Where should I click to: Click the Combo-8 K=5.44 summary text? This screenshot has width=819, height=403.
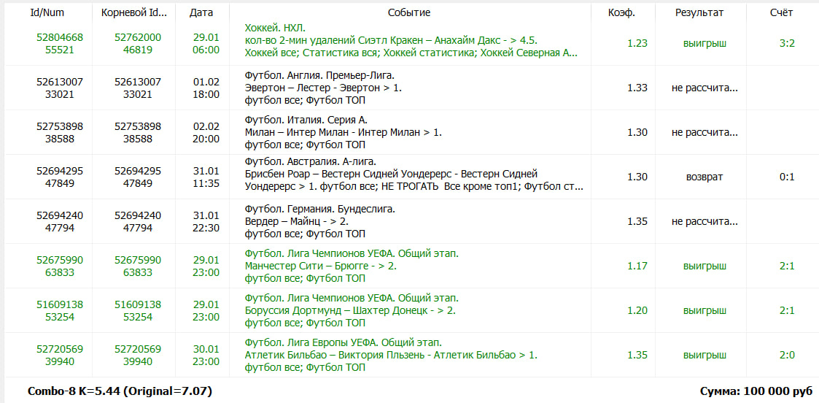coord(120,391)
